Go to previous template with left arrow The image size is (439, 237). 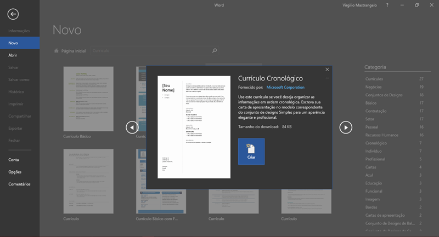[132, 128]
